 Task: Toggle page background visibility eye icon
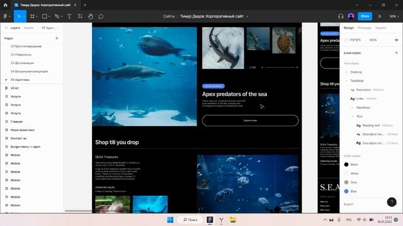396,40
